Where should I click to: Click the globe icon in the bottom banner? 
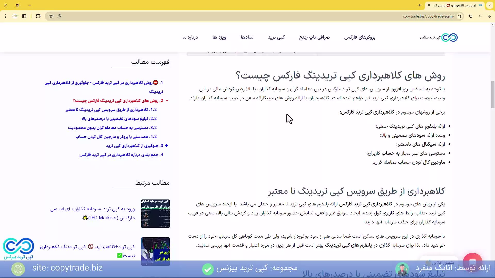[x=18, y=269]
